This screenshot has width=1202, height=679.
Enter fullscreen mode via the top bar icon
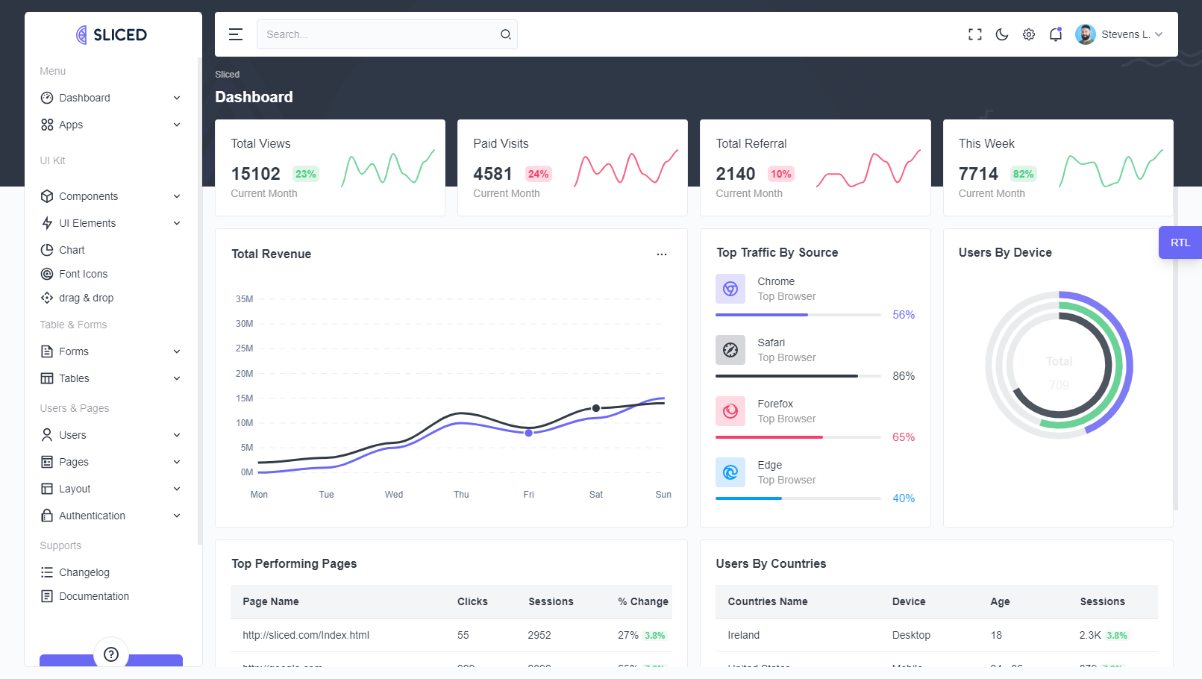click(x=974, y=34)
